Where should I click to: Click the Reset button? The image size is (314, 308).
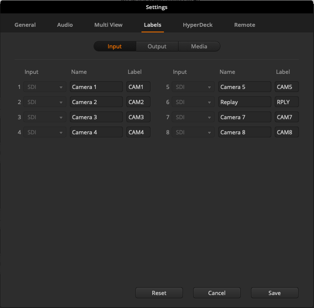click(159, 293)
